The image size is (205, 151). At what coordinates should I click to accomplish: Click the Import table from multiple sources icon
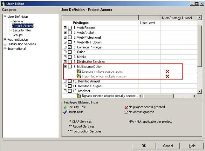coord(79,76)
